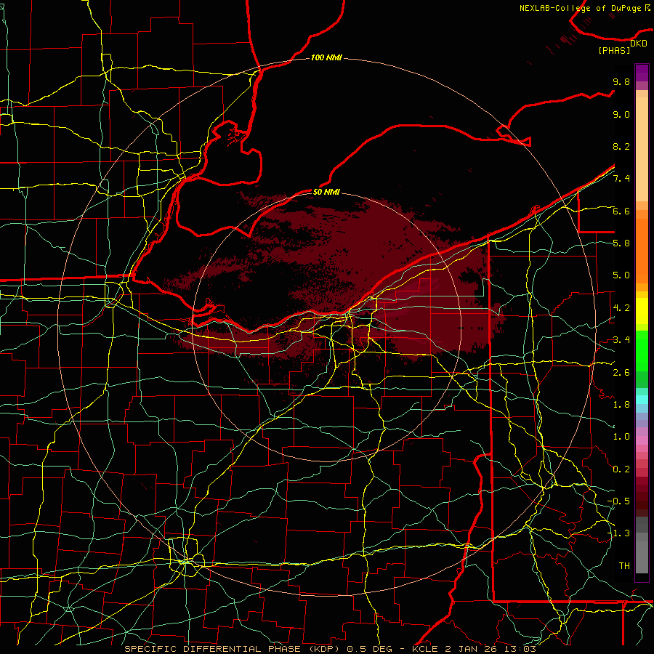Click the 5.0 scale value
This screenshot has width=654, height=654.
(x=621, y=275)
